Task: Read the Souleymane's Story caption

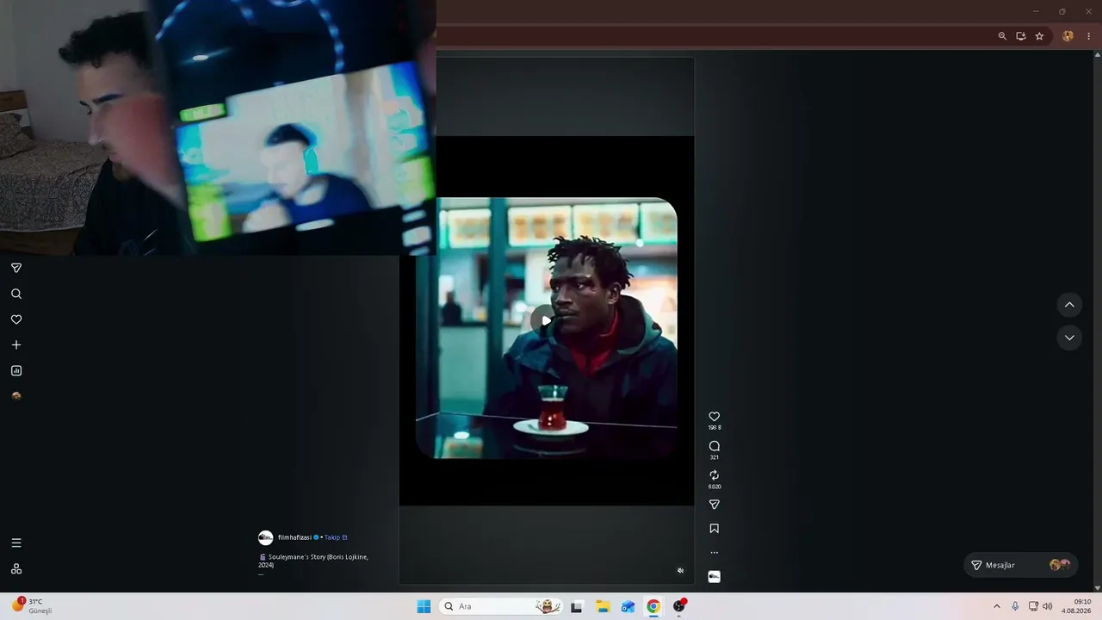Action: tap(314, 561)
